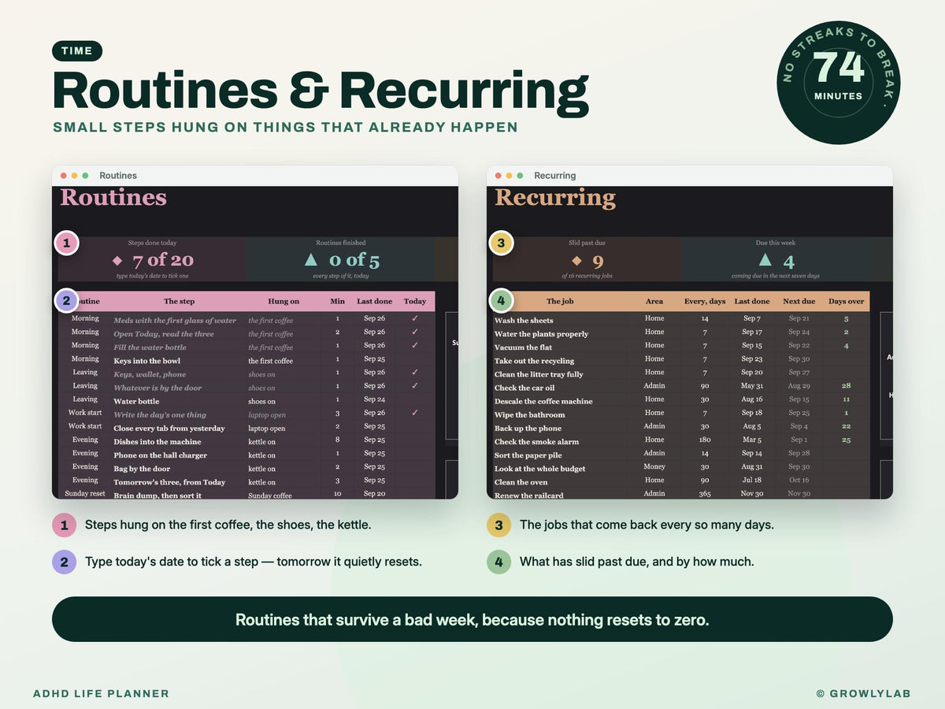Screen dimensions: 945x709
Task: Click days over value 28 for Check the car oil
Action: point(847,386)
